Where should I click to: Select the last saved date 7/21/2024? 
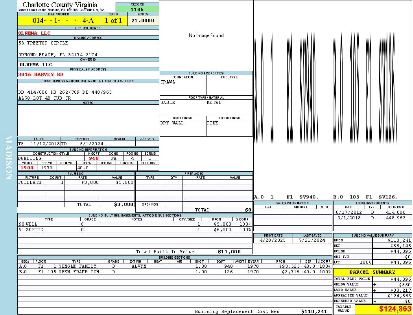coord(312,241)
